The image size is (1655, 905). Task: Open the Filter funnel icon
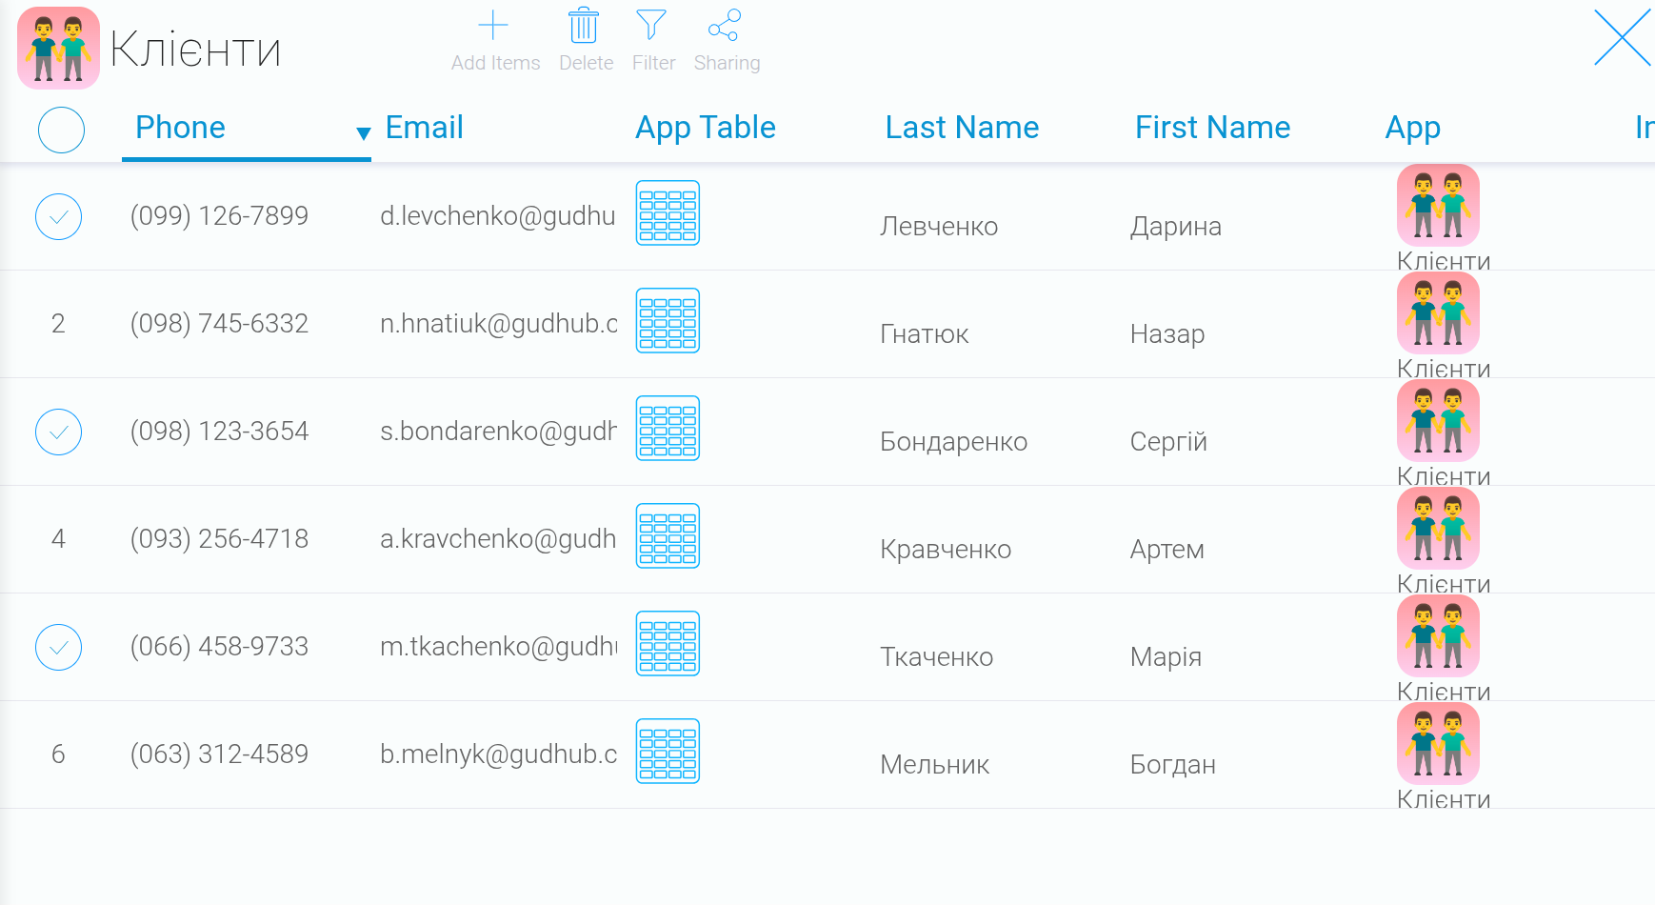click(x=651, y=25)
